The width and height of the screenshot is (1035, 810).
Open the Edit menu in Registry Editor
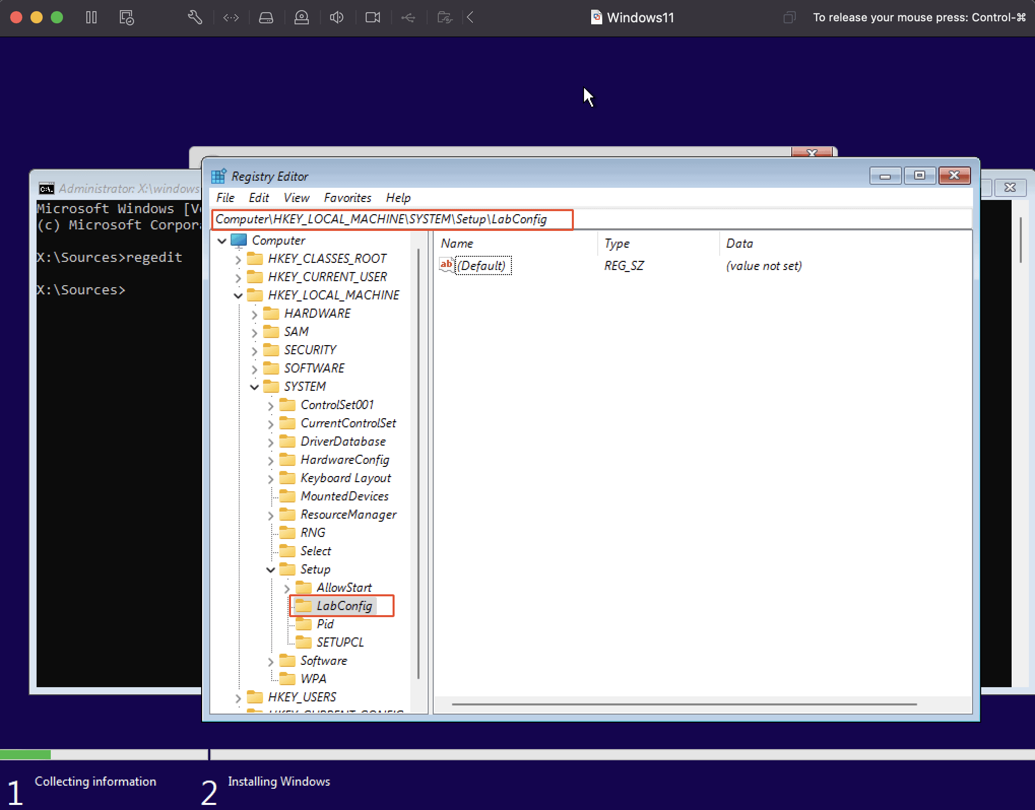(257, 197)
